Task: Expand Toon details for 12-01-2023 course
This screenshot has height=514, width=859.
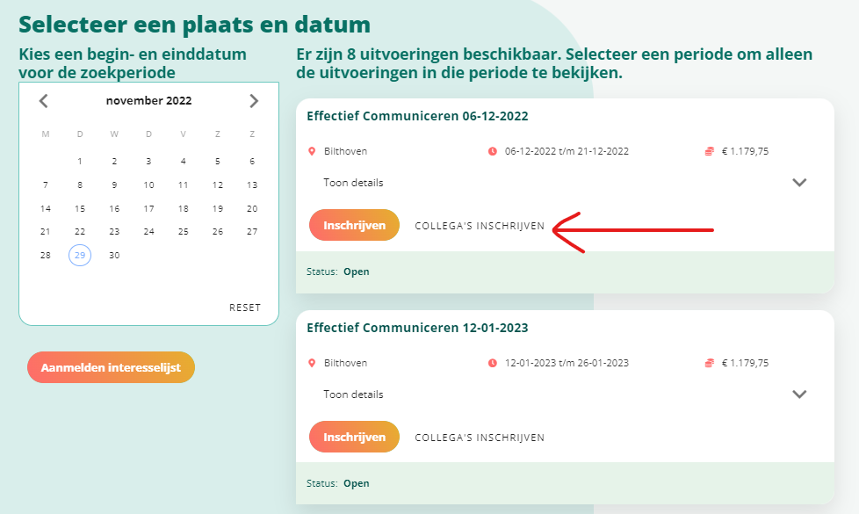Action: point(799,395)
